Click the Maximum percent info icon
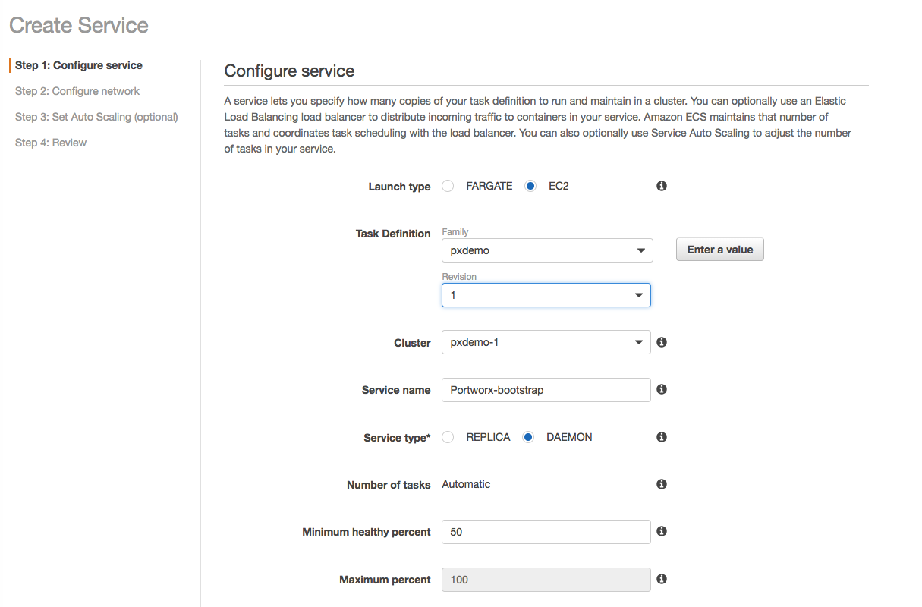922x607 pixels. coord(661,579)
